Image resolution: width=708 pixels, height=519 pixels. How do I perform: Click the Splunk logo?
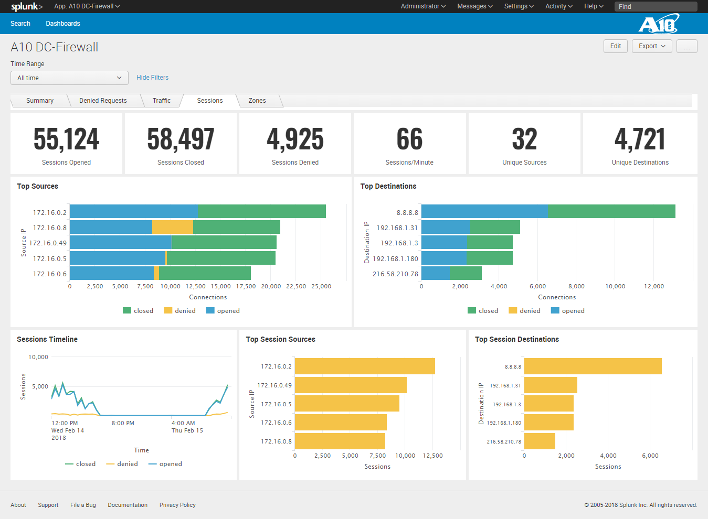coord(27,6)
